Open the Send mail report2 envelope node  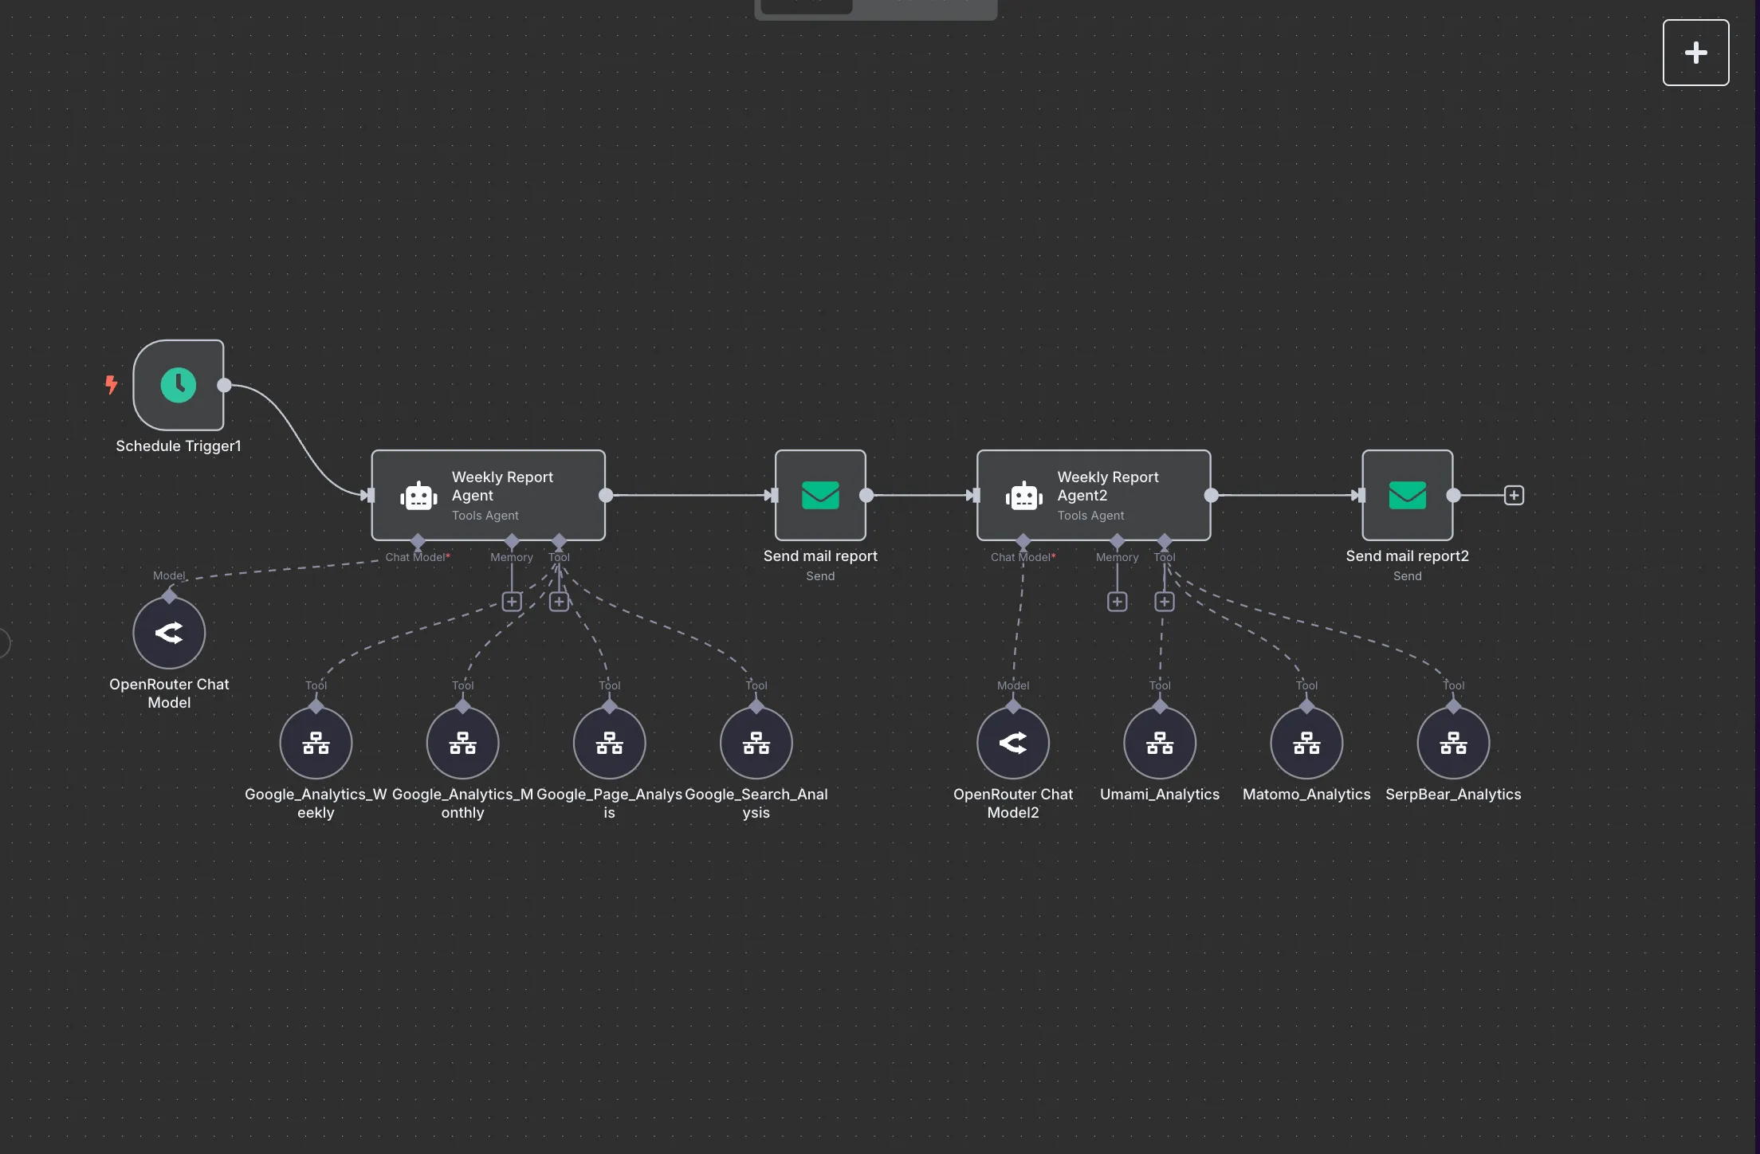pos(1407,495)
